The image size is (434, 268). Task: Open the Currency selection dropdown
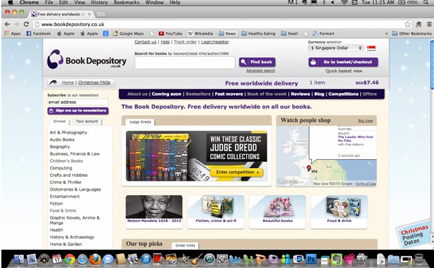click(x=335, y=48)
